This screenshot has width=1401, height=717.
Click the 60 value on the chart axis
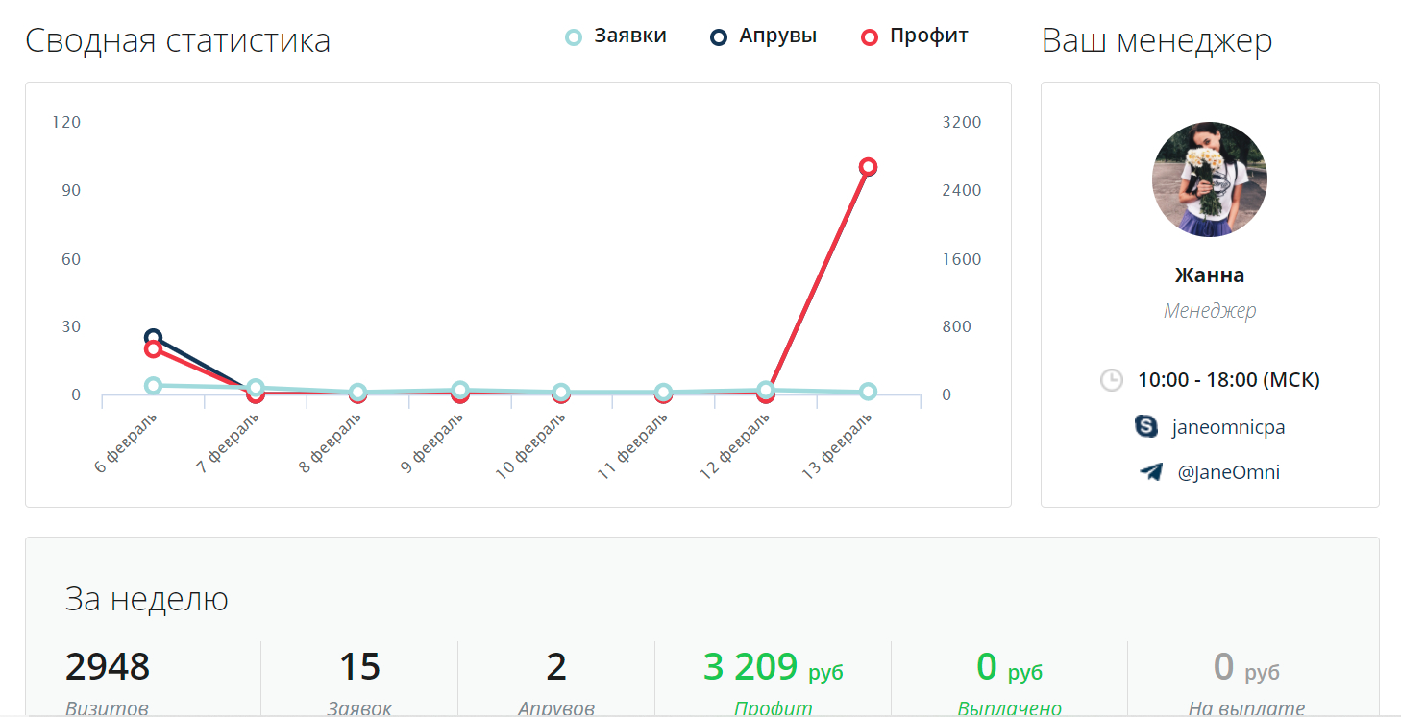71,259
